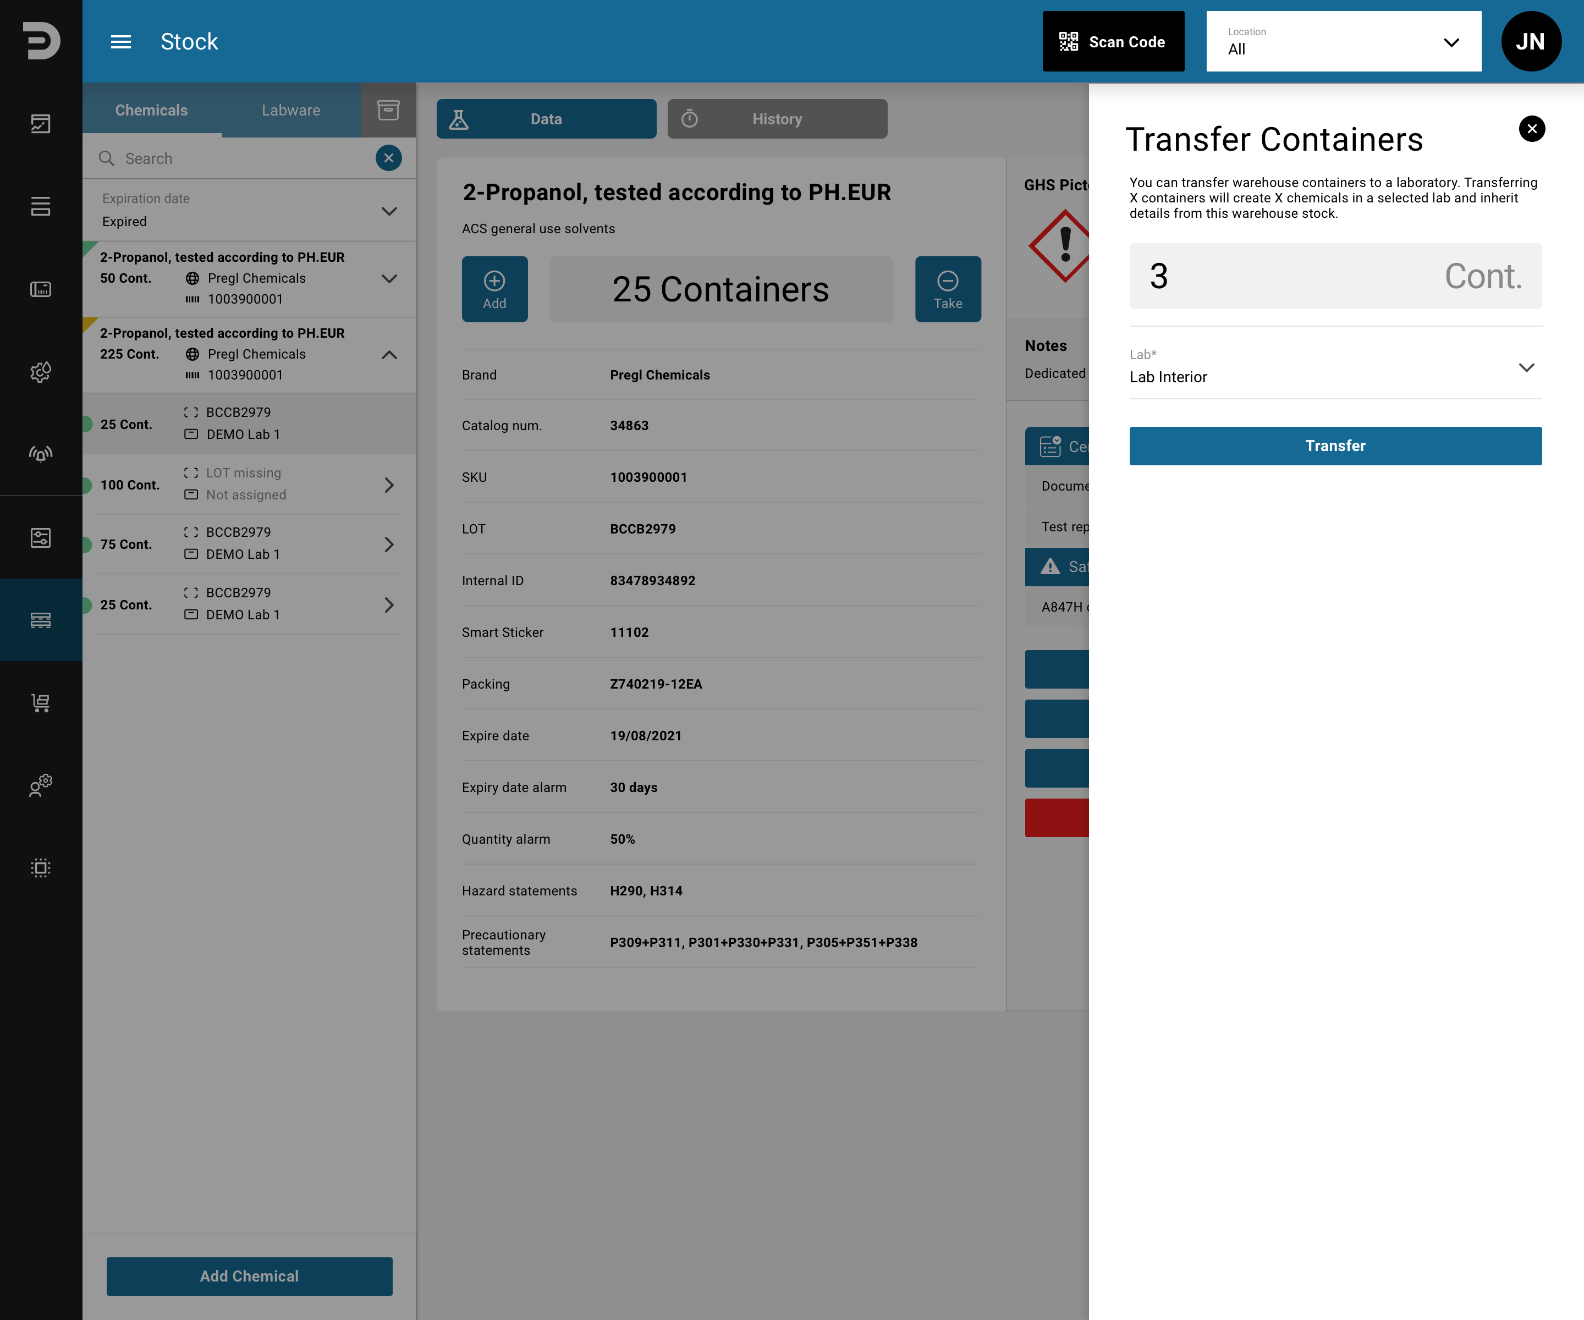Viewport: 1584px width, 1320px height.
Task: Select the highlighted 25 Cont. BCCB2979 row
Action: point(249,424)
